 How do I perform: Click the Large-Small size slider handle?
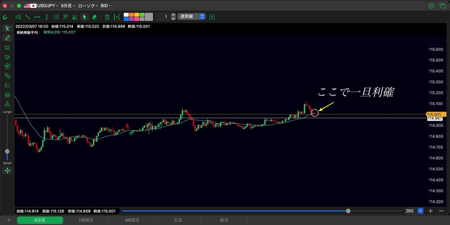coord(7,151)
